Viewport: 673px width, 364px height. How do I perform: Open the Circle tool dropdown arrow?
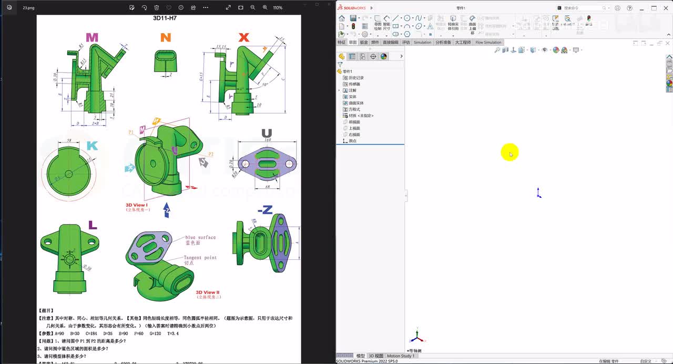[413, 18]
